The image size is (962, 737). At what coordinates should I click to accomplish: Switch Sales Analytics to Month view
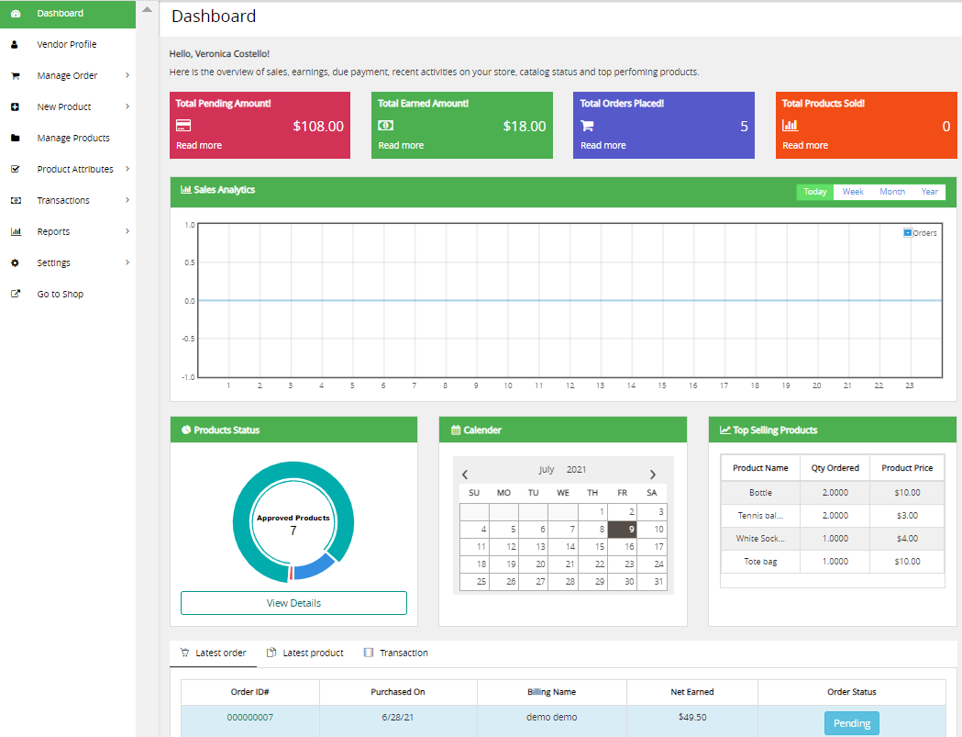[891, 192]
